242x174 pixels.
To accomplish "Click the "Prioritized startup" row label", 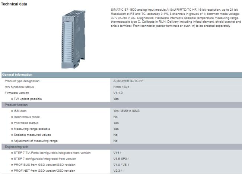I will pyautogui.click(x=28, y=122).
